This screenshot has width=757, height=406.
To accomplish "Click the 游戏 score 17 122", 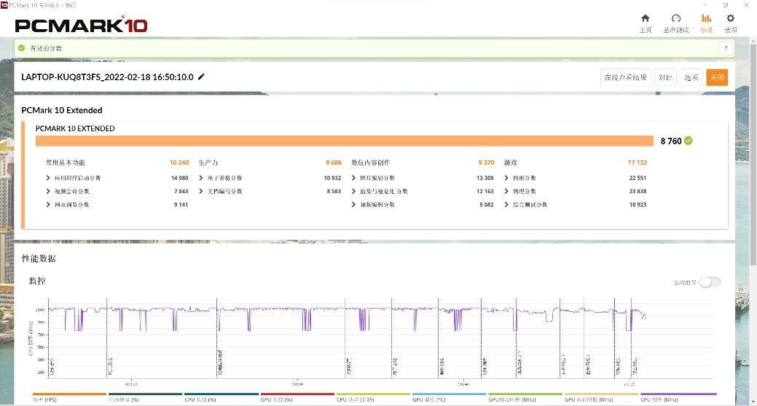I will (x=638, y=163).
